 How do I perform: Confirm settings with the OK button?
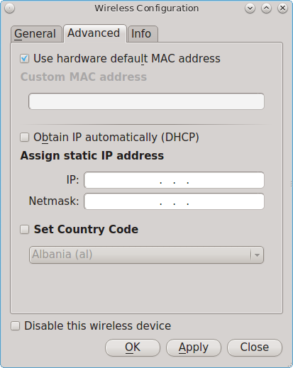pos(133,347)
